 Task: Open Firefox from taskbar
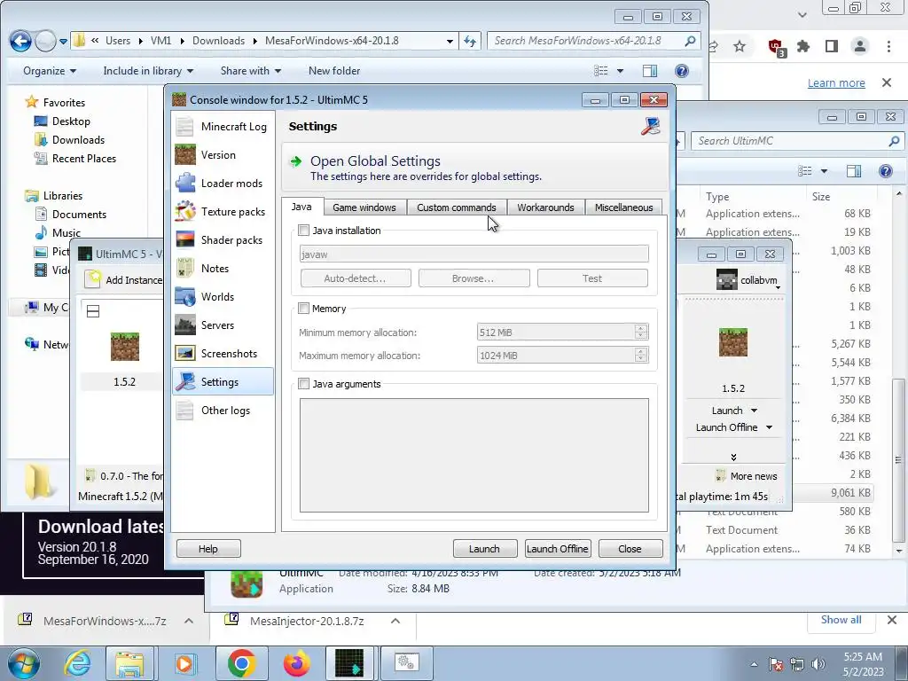tap(296, 663)
